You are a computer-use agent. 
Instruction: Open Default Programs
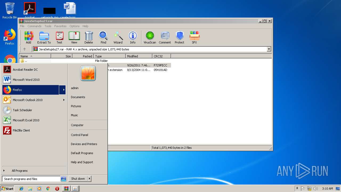coord(82,153)
